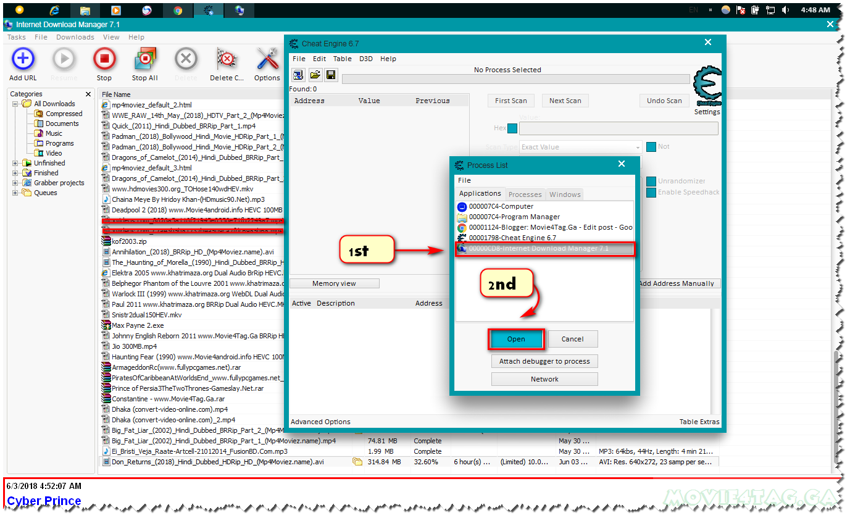This screenshot has width=850, height=518.
Task: Click the Cheat Engine logo above Settings
Action: point(707,86)
